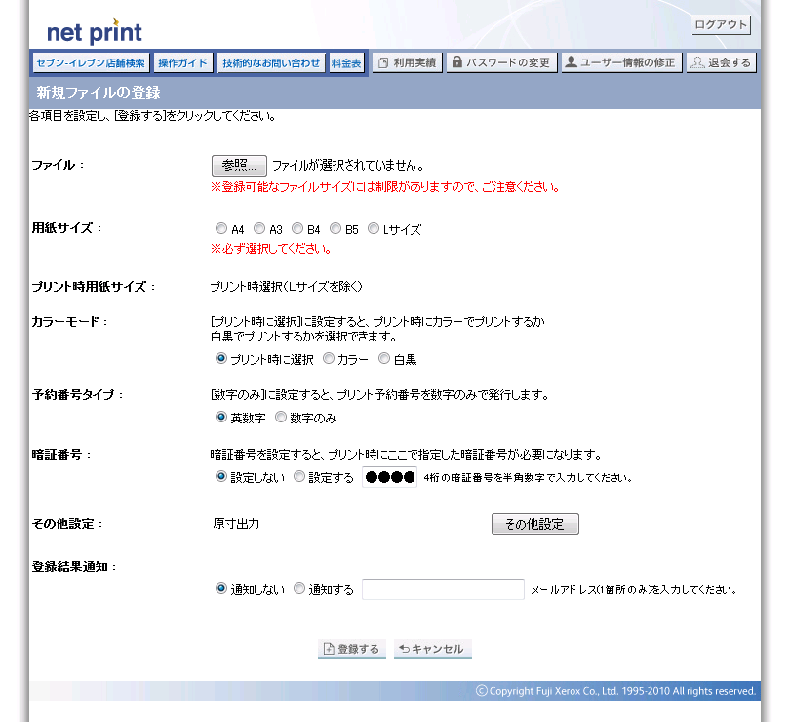Select B5 paper size radio
This screenshot has height=722, width=789.
pyautogui.click(x=335, y=228)
